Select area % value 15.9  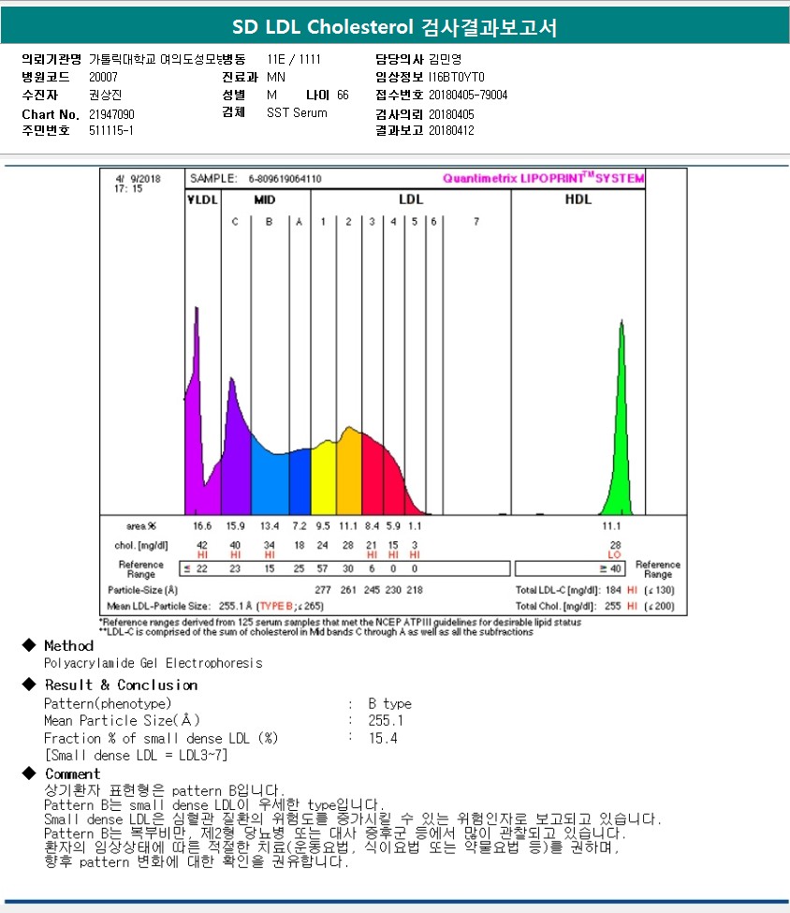coord(235,525)
